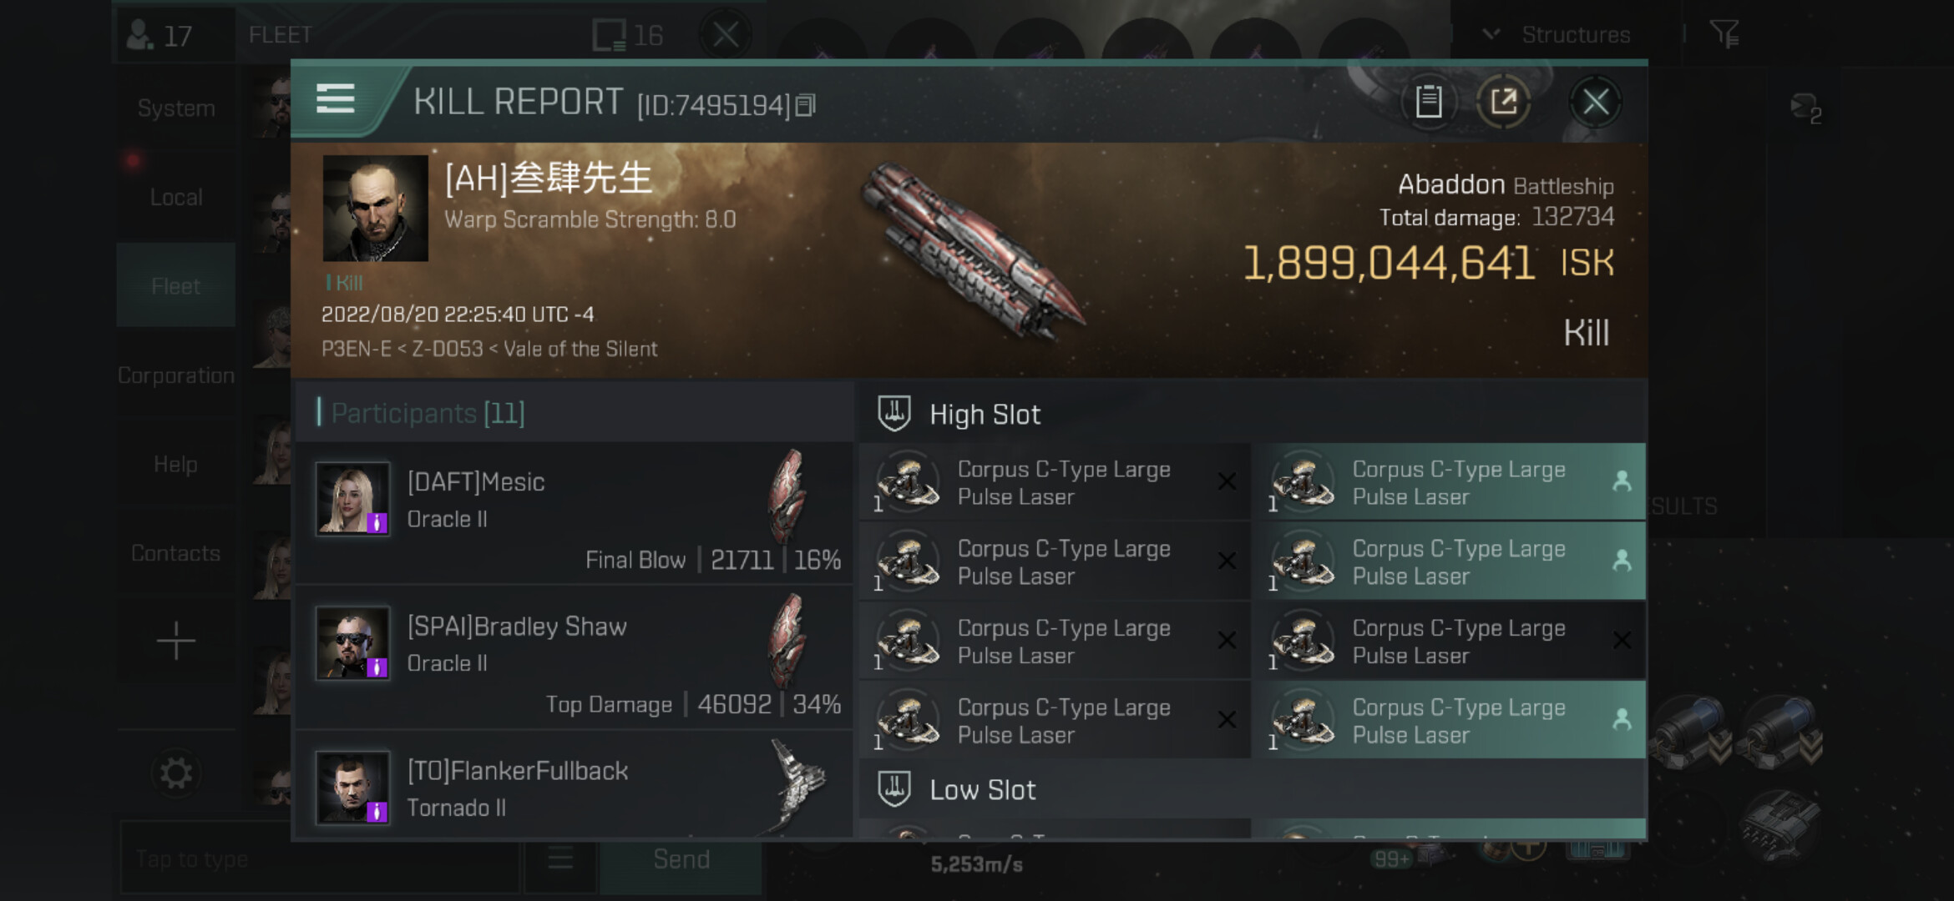Click the clipboard icon in report header
Viewport: 1954px width, 901px height.
[x=1428, y=102]
